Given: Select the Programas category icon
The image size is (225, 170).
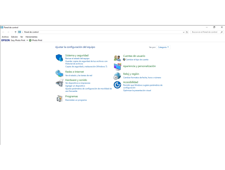Looking at the screenshot, I should [59, 98].
